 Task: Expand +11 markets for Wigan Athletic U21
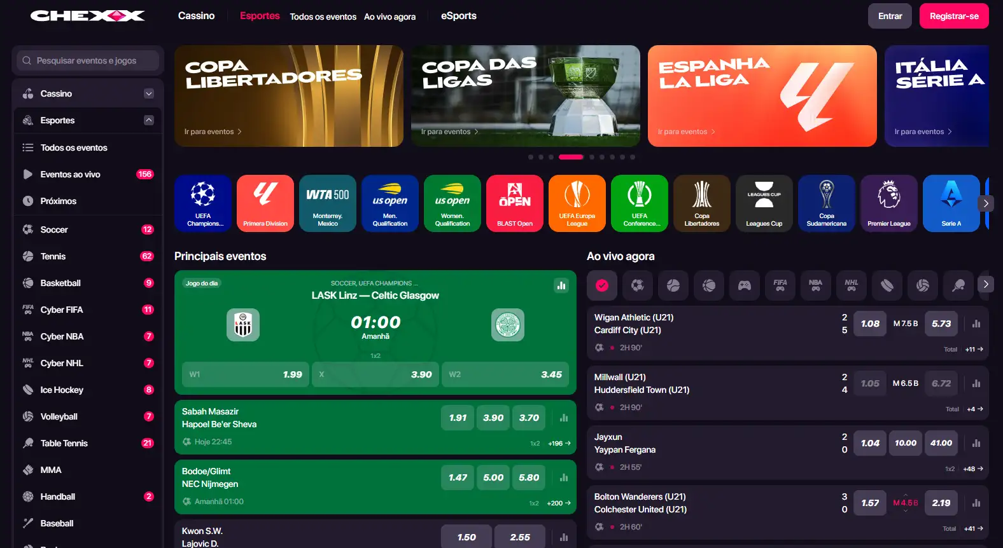click(974, 349)
